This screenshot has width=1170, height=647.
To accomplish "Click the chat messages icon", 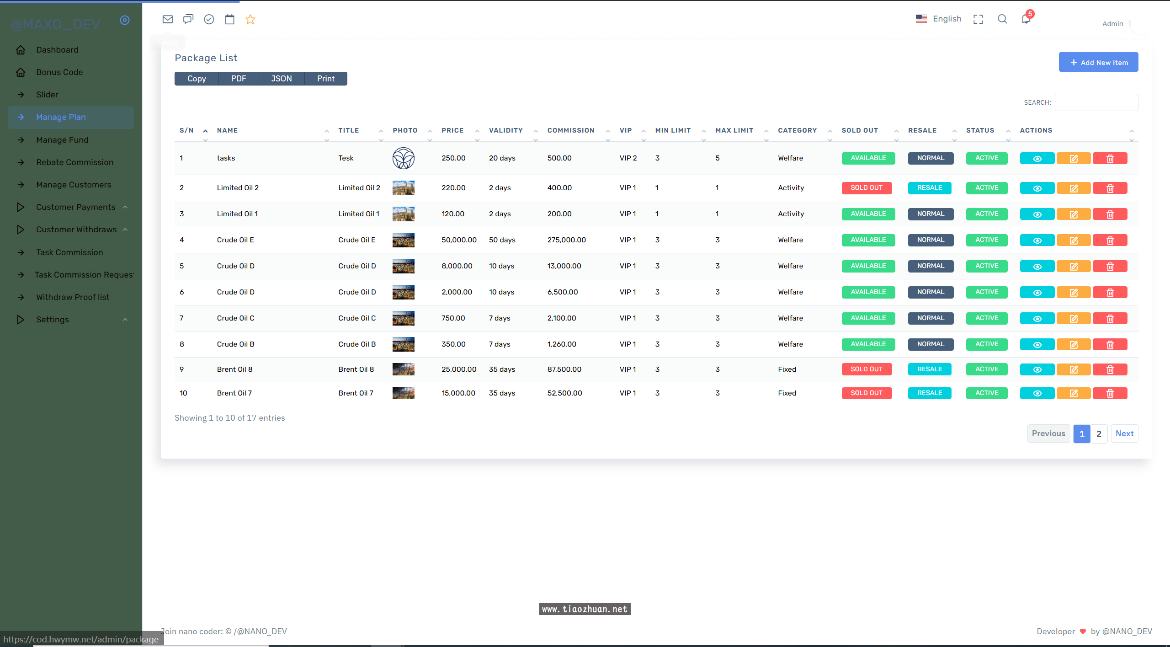I will coord(188,19).
